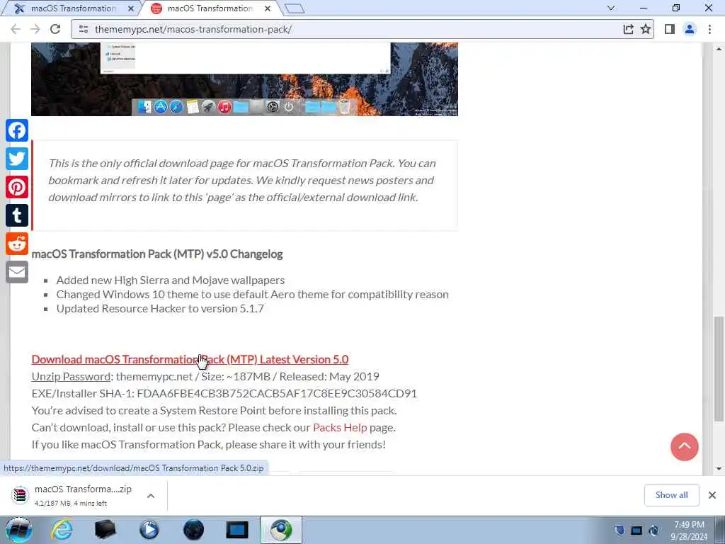Screen dimensions: 725x544
Task: Click the browser Back arrow
Action: (16, 29)
